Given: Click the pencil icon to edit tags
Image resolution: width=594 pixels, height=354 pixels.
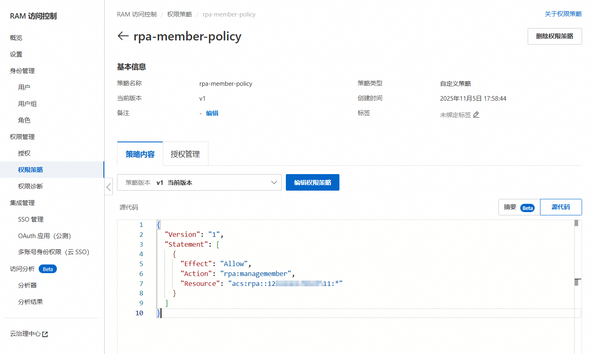Looking at the screenshot, I should click(x=476, y=115).
